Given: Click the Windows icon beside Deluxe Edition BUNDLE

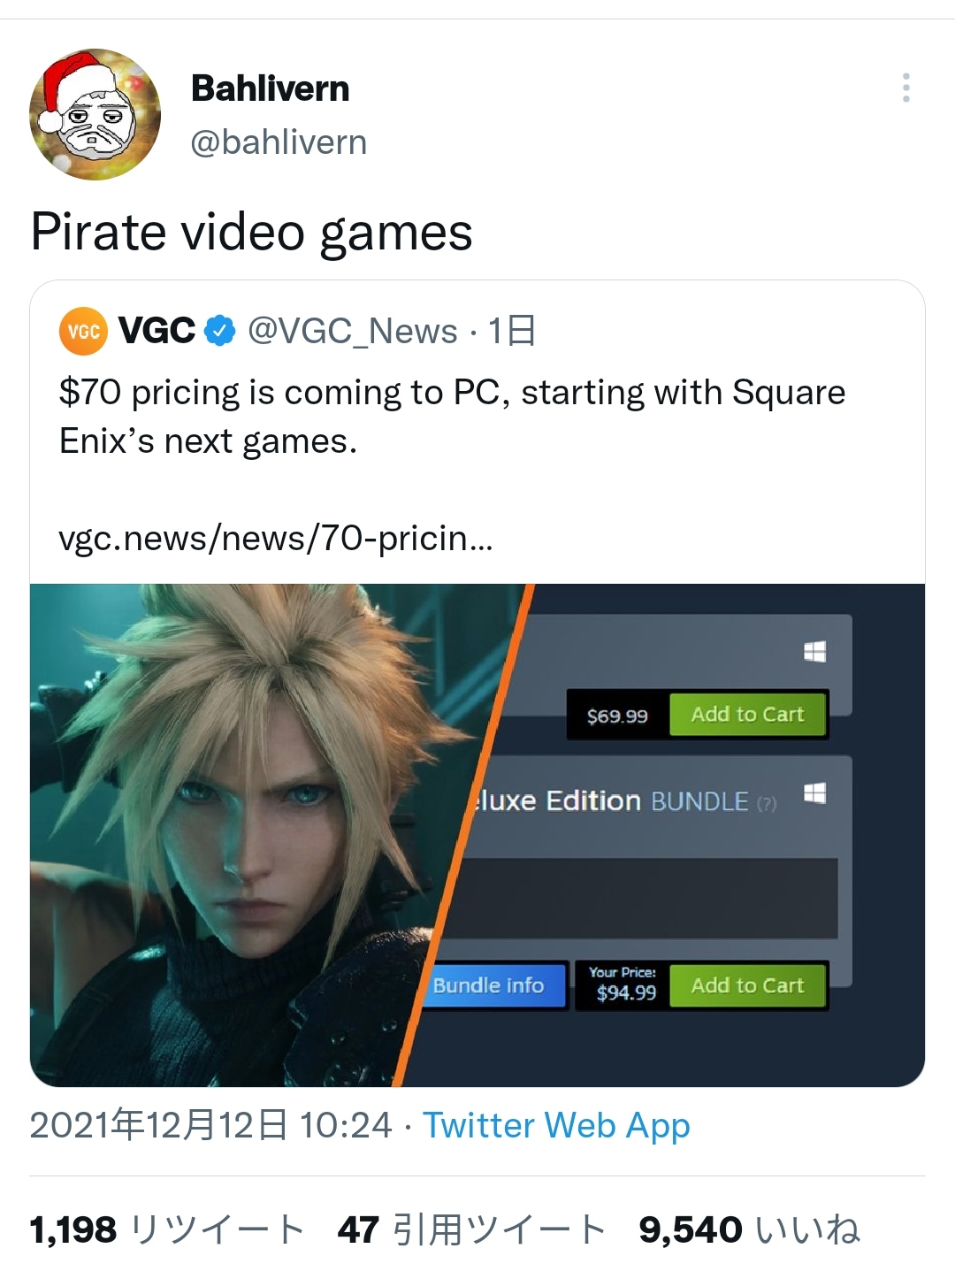Looking at the screenshot, I should 814,793.
